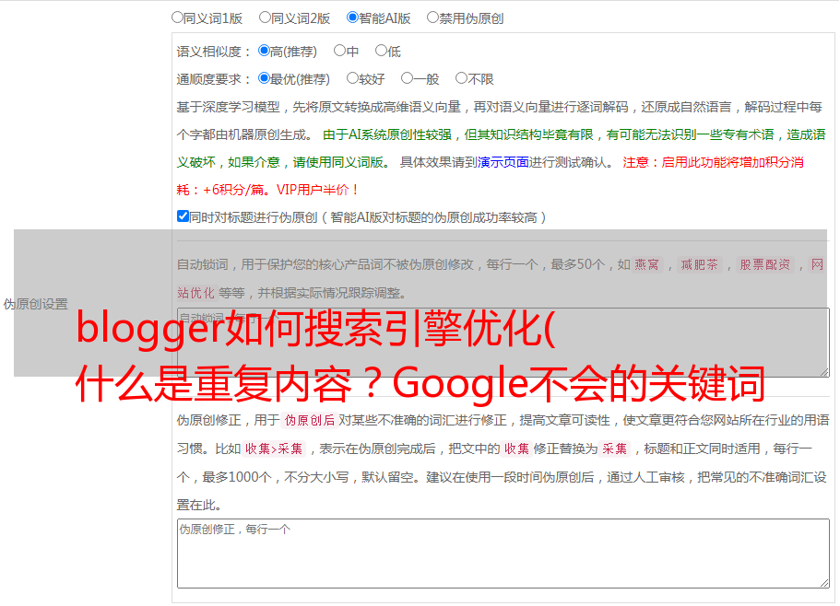Set 通顺度要求 to 不限
The image size is (840, 606).
click(461, 78)
